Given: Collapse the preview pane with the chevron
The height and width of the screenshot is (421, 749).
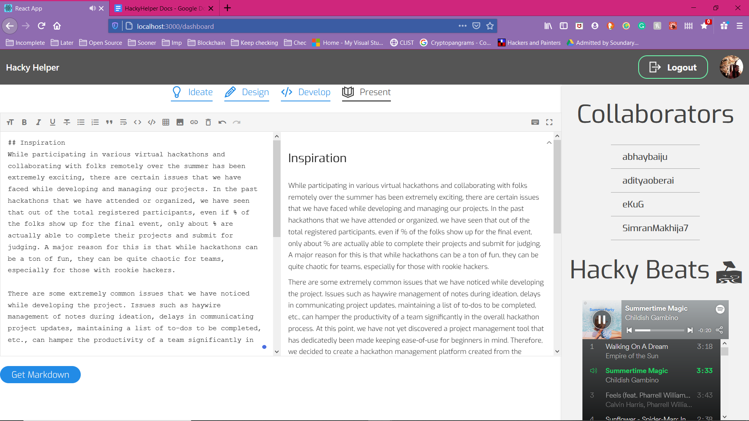Looking at the screenshot, I should [x=549, y=143].
